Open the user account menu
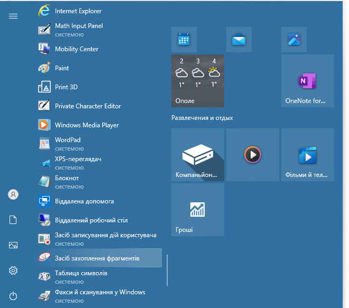Screen dimensions: 349x308 click(13, 194)
